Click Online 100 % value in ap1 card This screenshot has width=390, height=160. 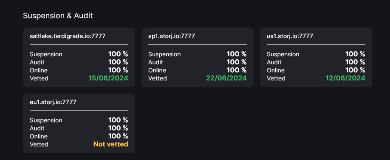pyautogui.click(x=237, y=70)
